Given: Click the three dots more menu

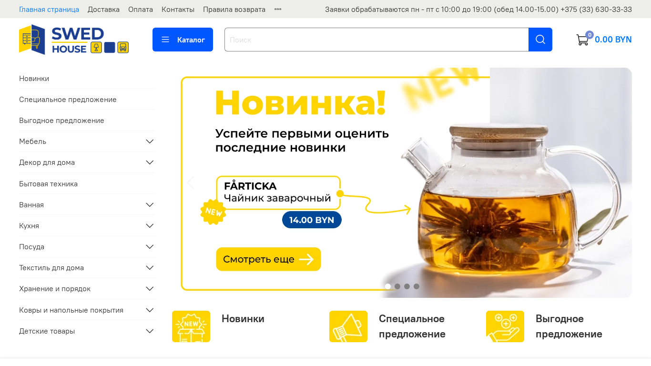Looking at the screenshot, I should (278, 10).
